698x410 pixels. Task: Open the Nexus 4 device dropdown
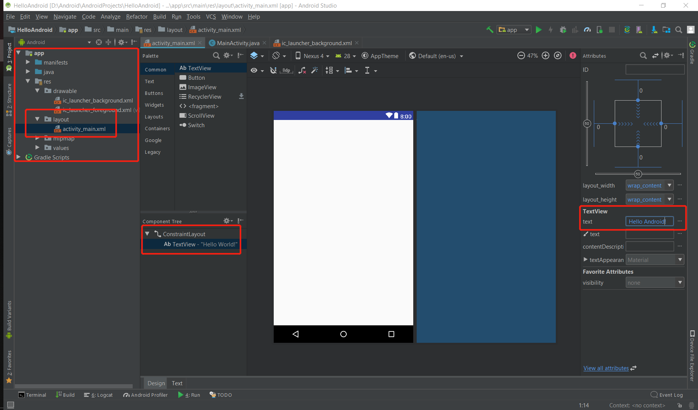tap(312, 55)
